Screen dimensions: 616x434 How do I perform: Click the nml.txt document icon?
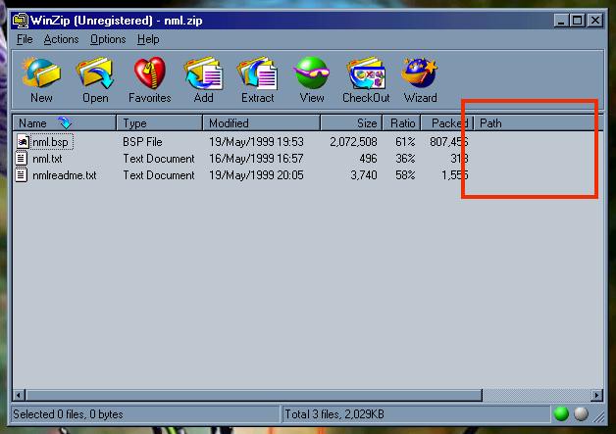[x=22, y=159]
